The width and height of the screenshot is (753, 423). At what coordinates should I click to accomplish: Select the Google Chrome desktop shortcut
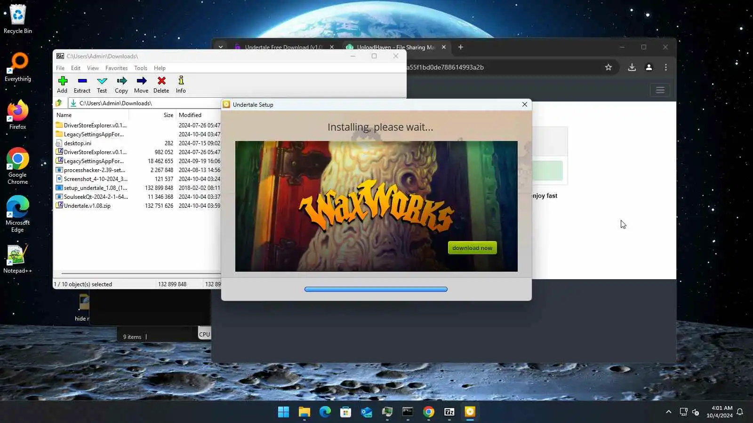(18, 166)
